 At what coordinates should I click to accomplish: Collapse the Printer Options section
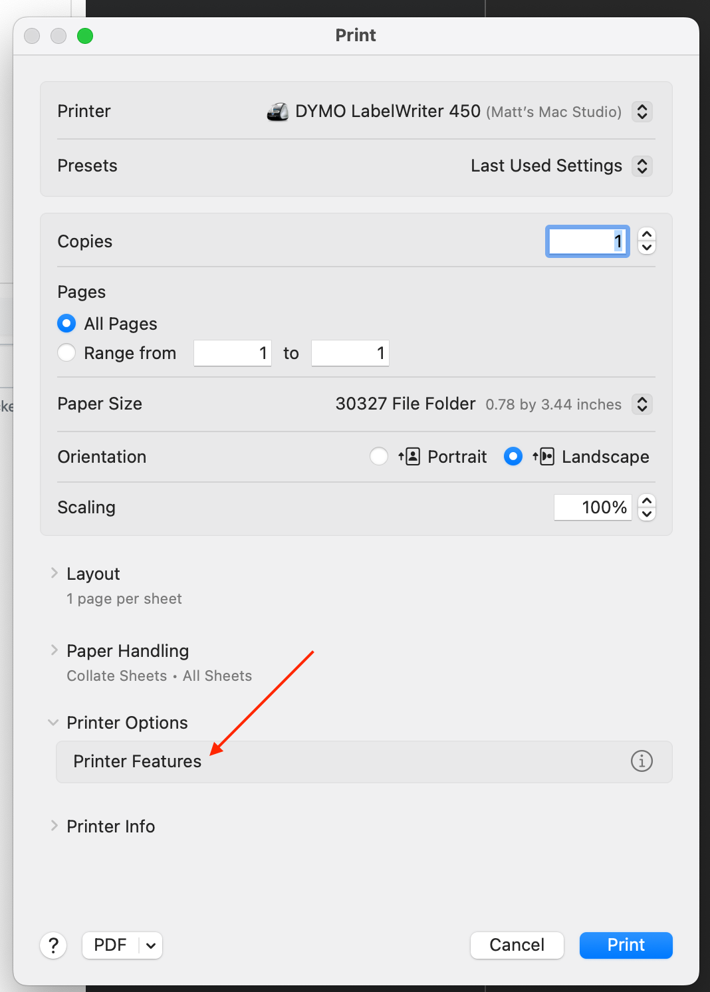[54, 723]
